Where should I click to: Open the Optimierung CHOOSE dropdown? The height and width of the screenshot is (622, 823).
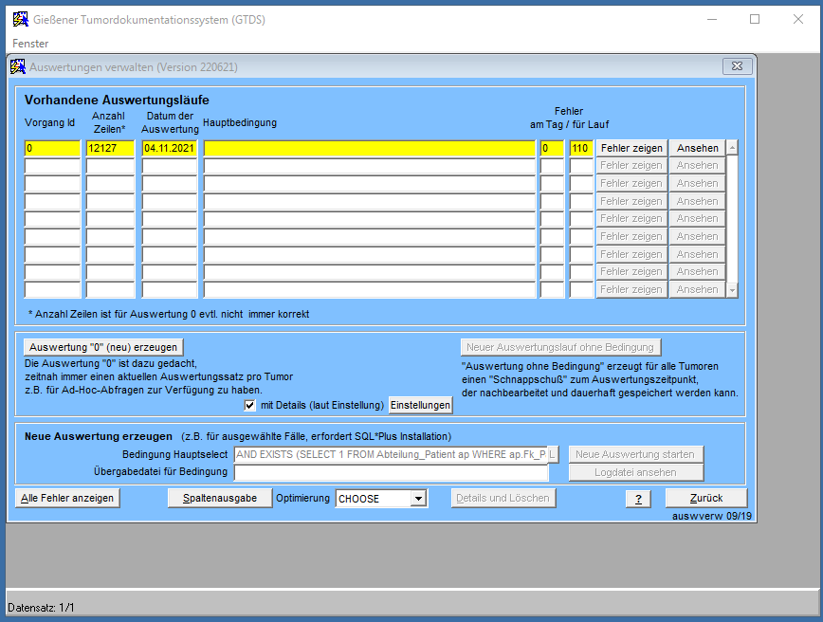click(417, 499)
